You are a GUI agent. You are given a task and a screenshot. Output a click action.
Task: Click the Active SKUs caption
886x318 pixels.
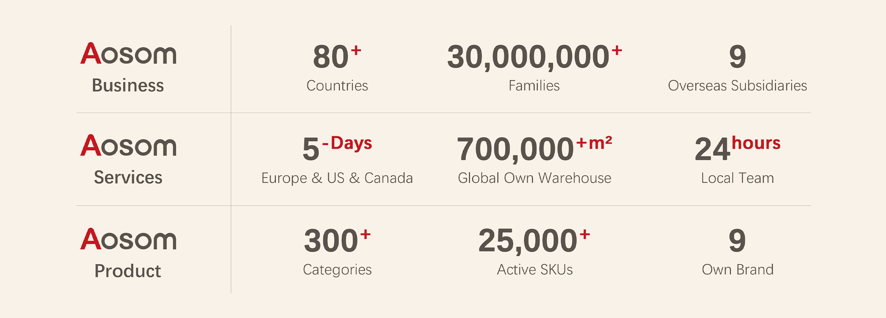click(x=535, y=269)
